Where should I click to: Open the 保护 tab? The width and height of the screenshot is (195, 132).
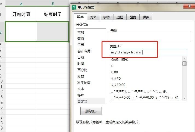pos(146,17)
